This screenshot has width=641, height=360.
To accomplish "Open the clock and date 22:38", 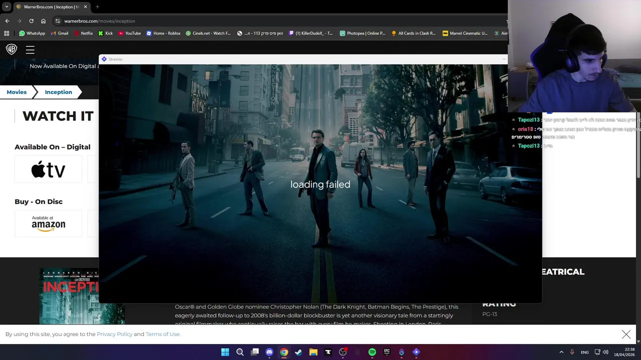I will click(624, 352).
